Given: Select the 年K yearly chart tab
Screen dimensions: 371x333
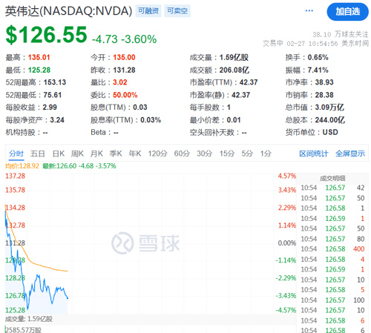Looking at the screenshot, I should pyautogui.click(x=135, y=154).
